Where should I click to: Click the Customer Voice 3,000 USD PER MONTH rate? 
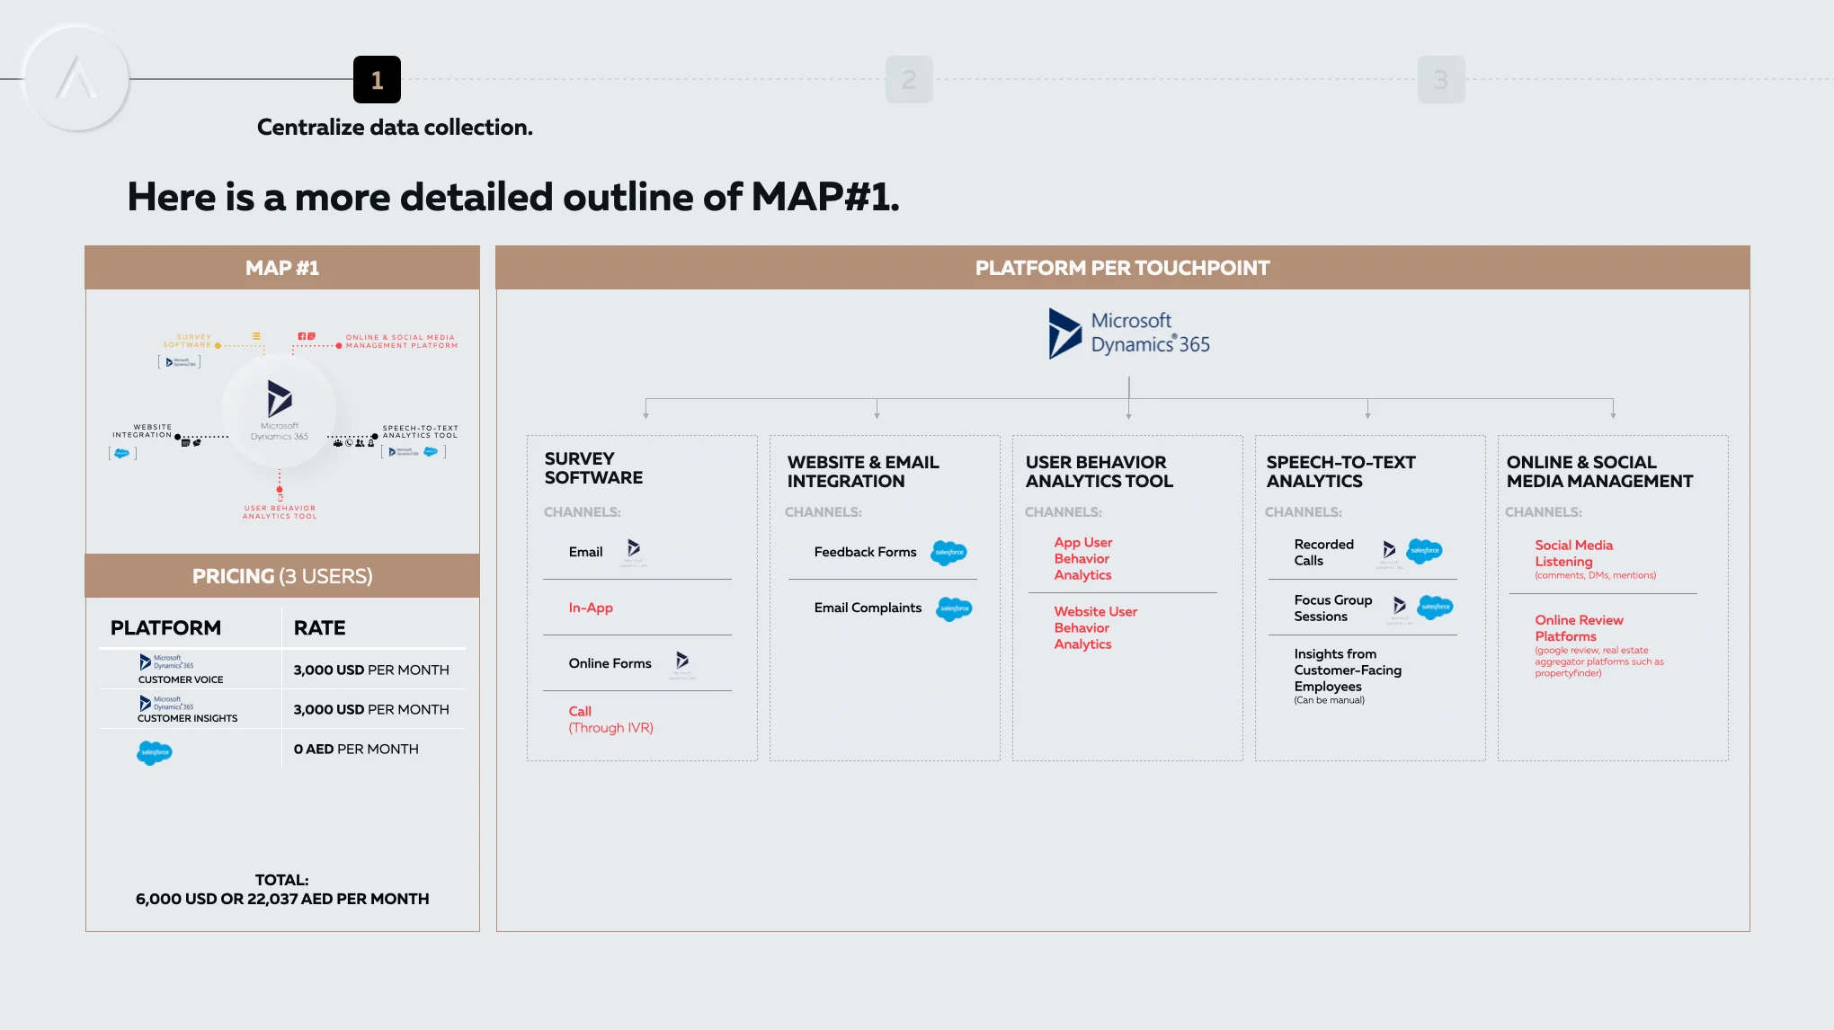coord(371,670)
